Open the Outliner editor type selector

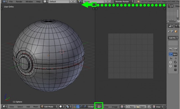tap(171, 6)
